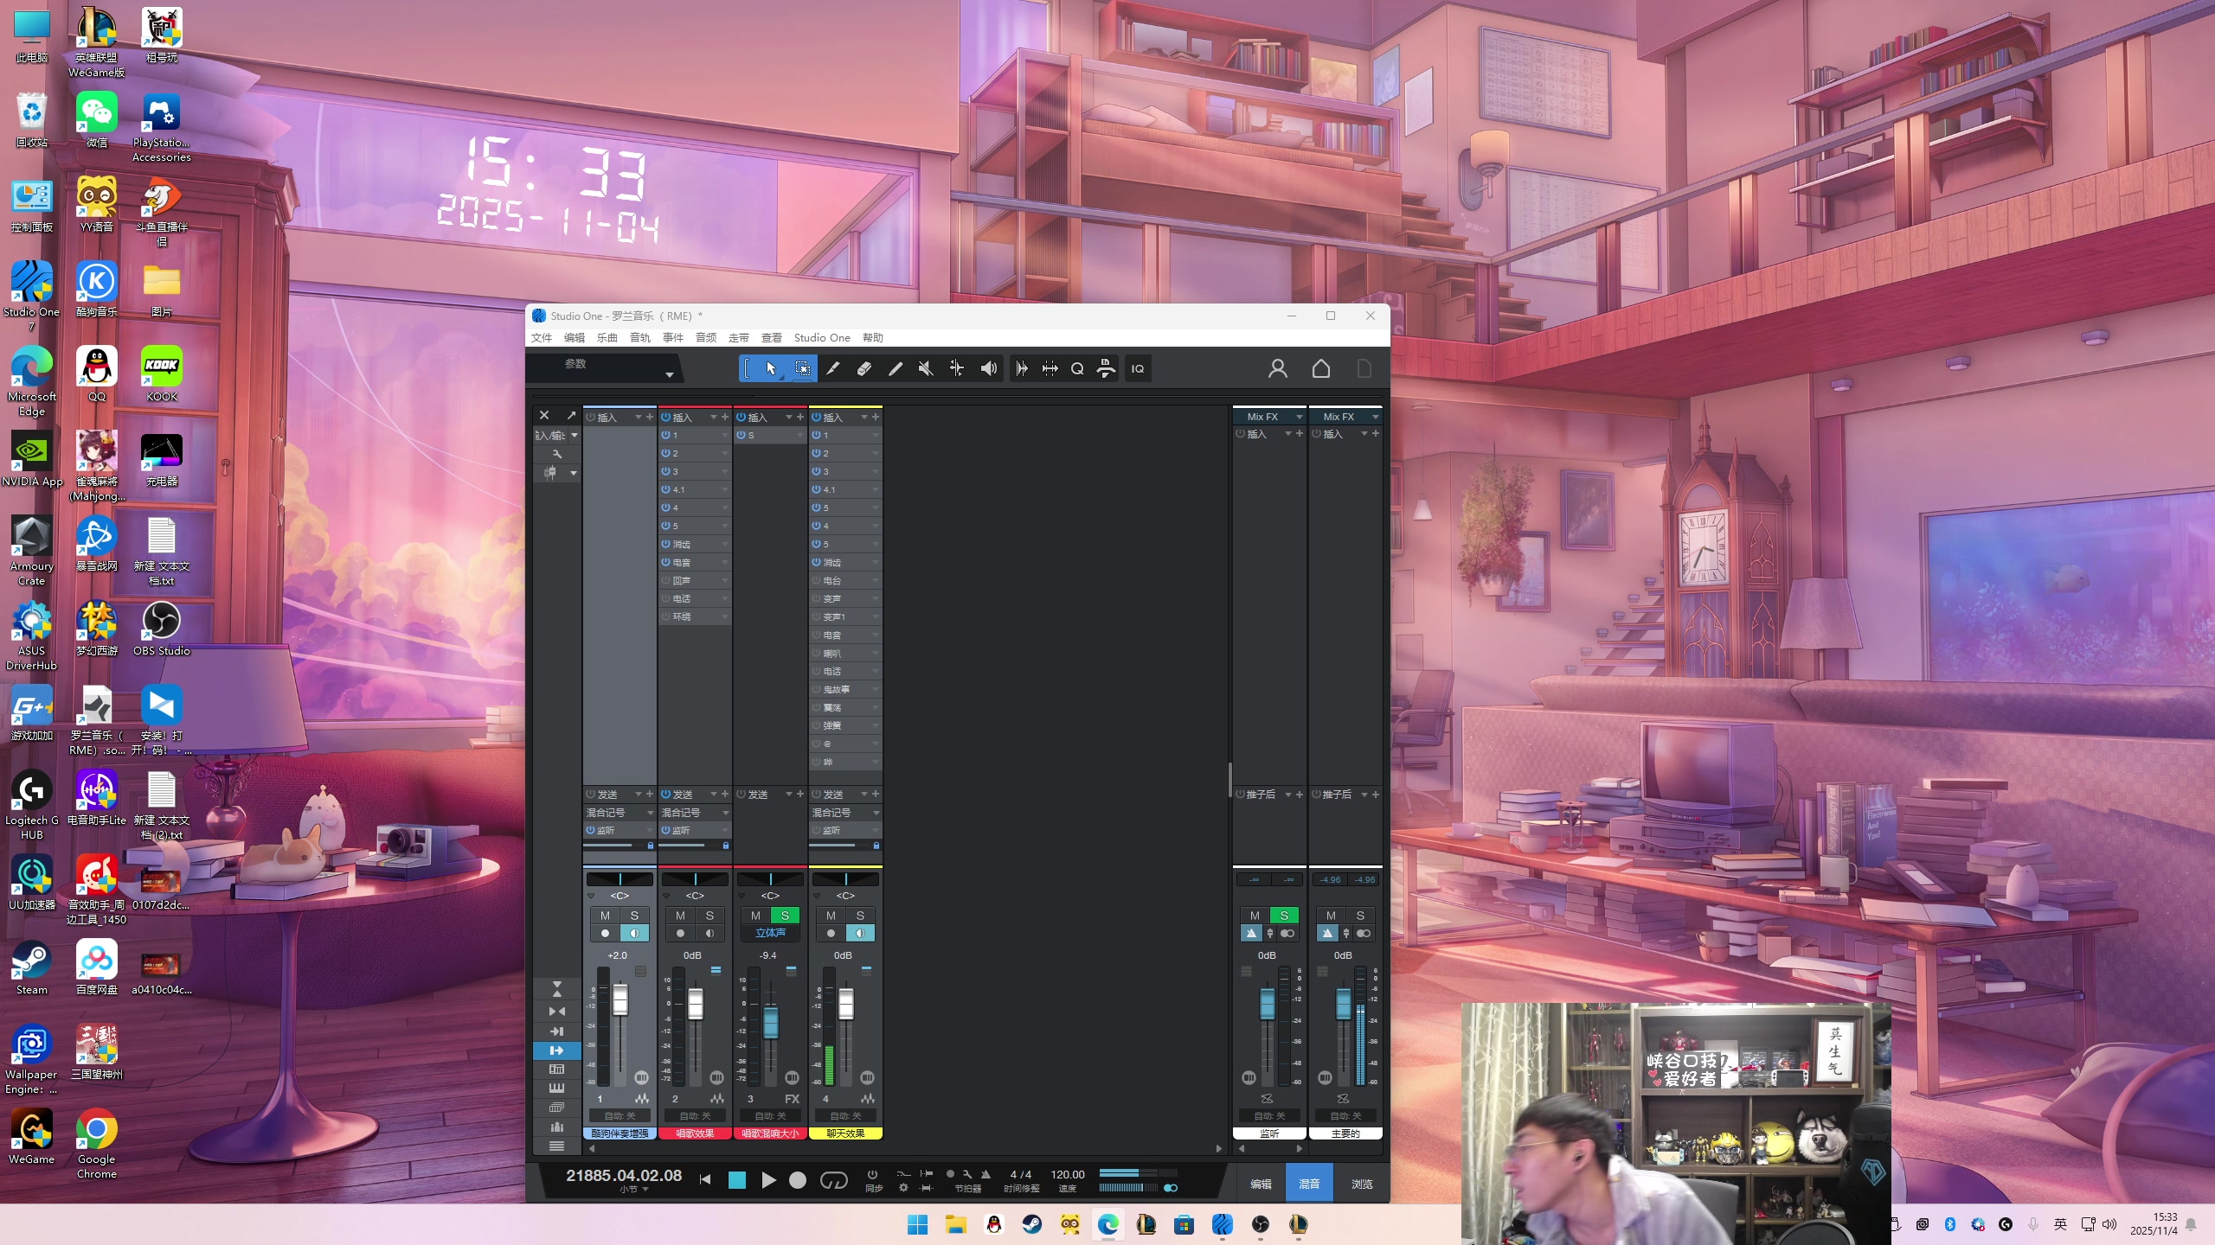Screen dimensions: 2215x1245
Task: Click the 唱歌混响大小 blue volume fader
Action: tap(770, 1024)
